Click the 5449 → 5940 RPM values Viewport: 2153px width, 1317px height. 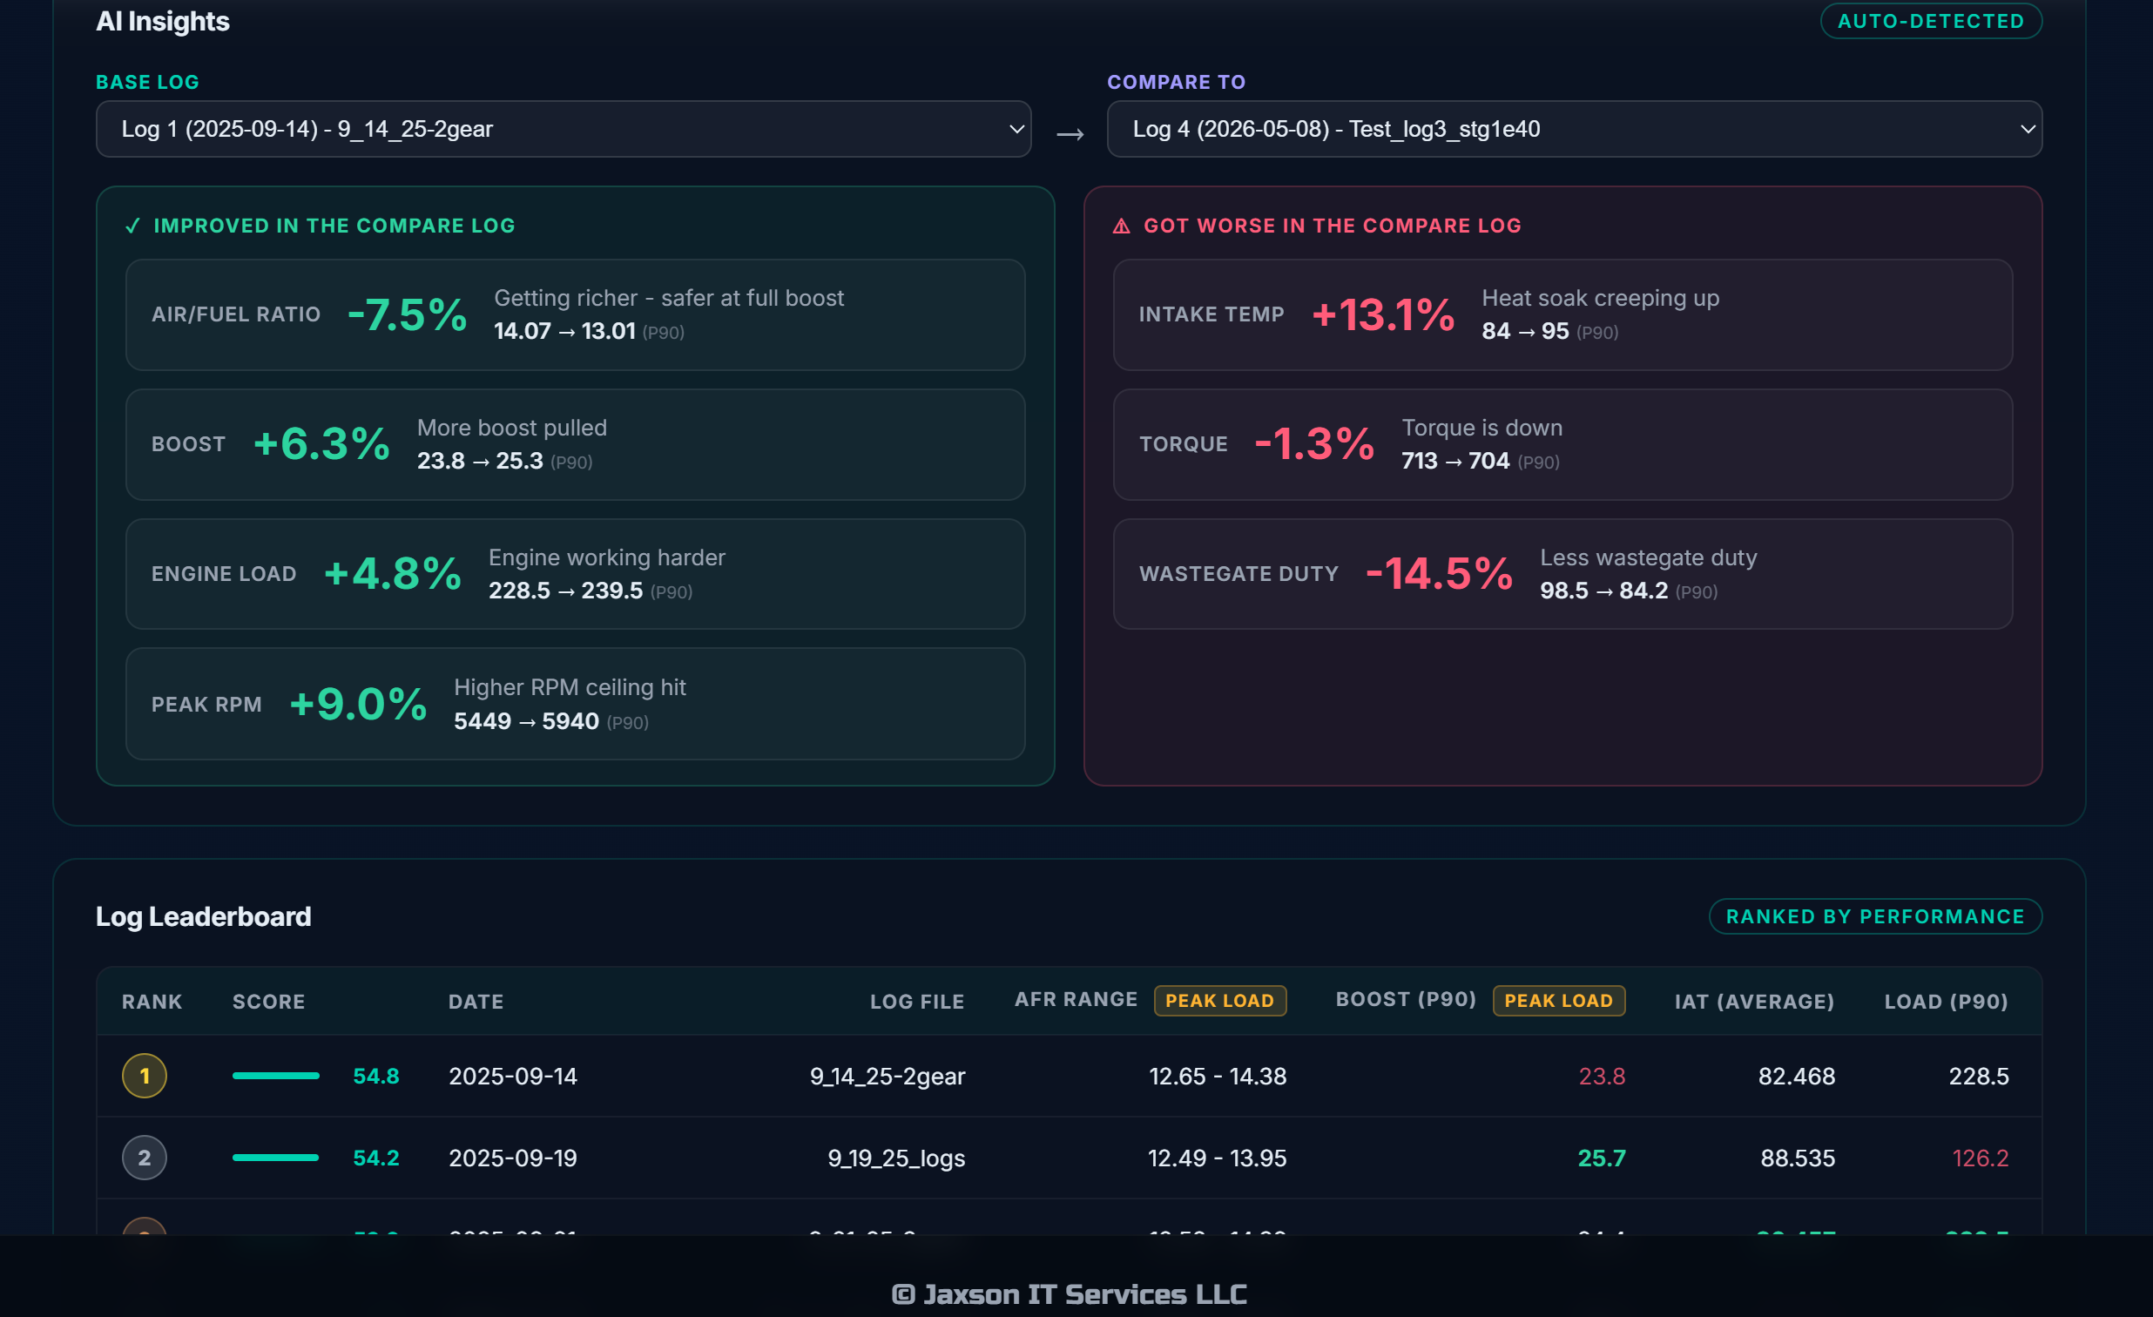coord(526,722)
